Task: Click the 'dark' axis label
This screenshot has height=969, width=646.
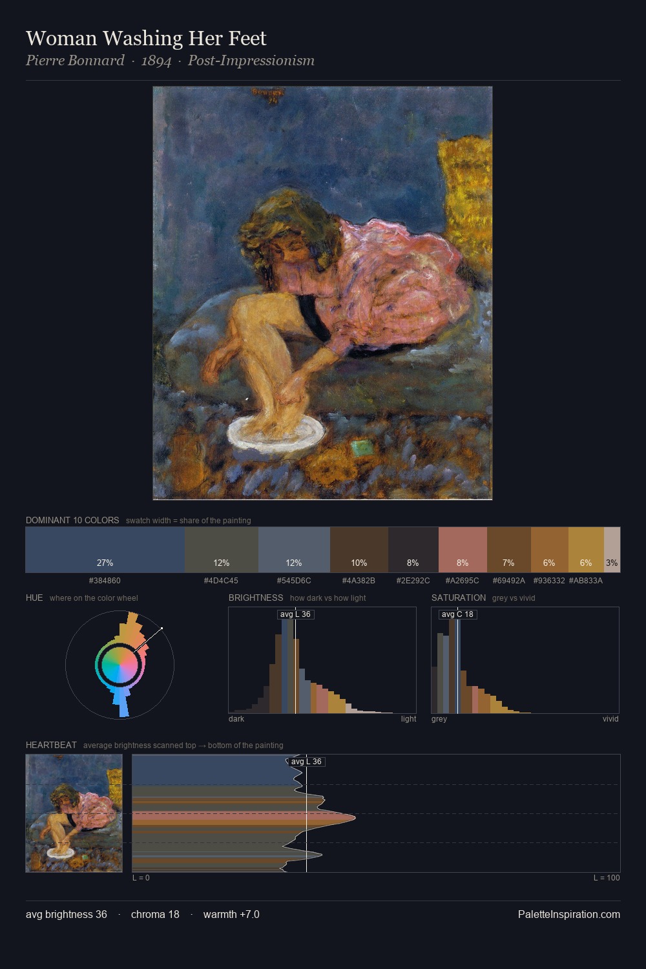Action: [x=236, y=719]
